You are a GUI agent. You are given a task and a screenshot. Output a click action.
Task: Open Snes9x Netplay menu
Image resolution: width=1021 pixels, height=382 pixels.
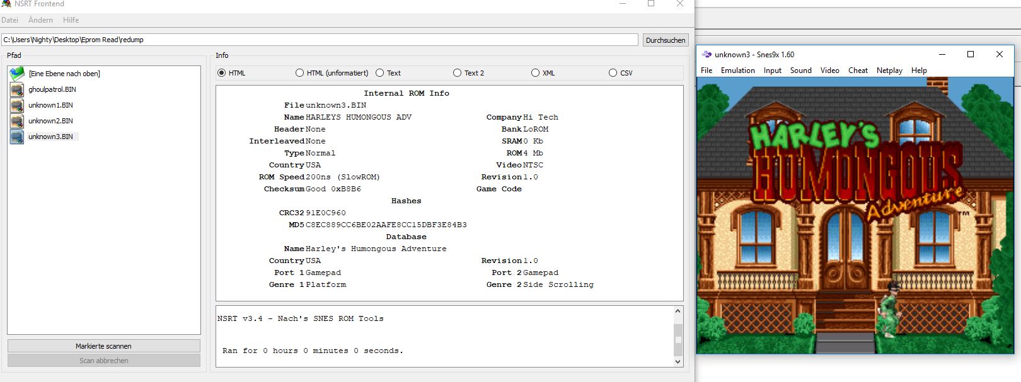click(889, 70)
